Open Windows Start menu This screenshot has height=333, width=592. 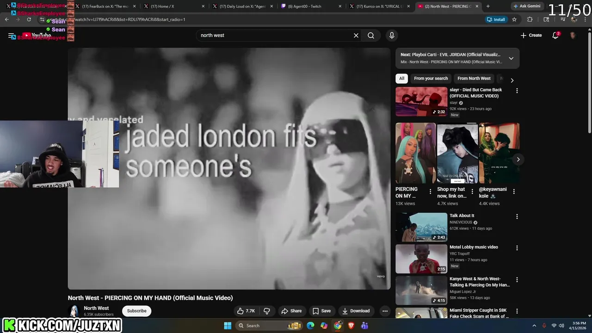(x=228, y=326)
